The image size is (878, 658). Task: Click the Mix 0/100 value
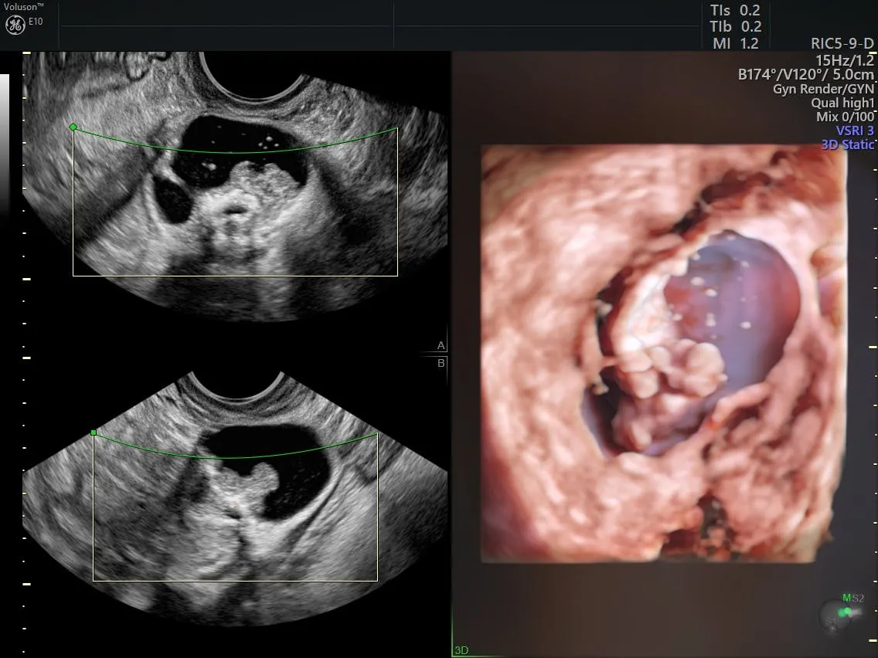845,117
